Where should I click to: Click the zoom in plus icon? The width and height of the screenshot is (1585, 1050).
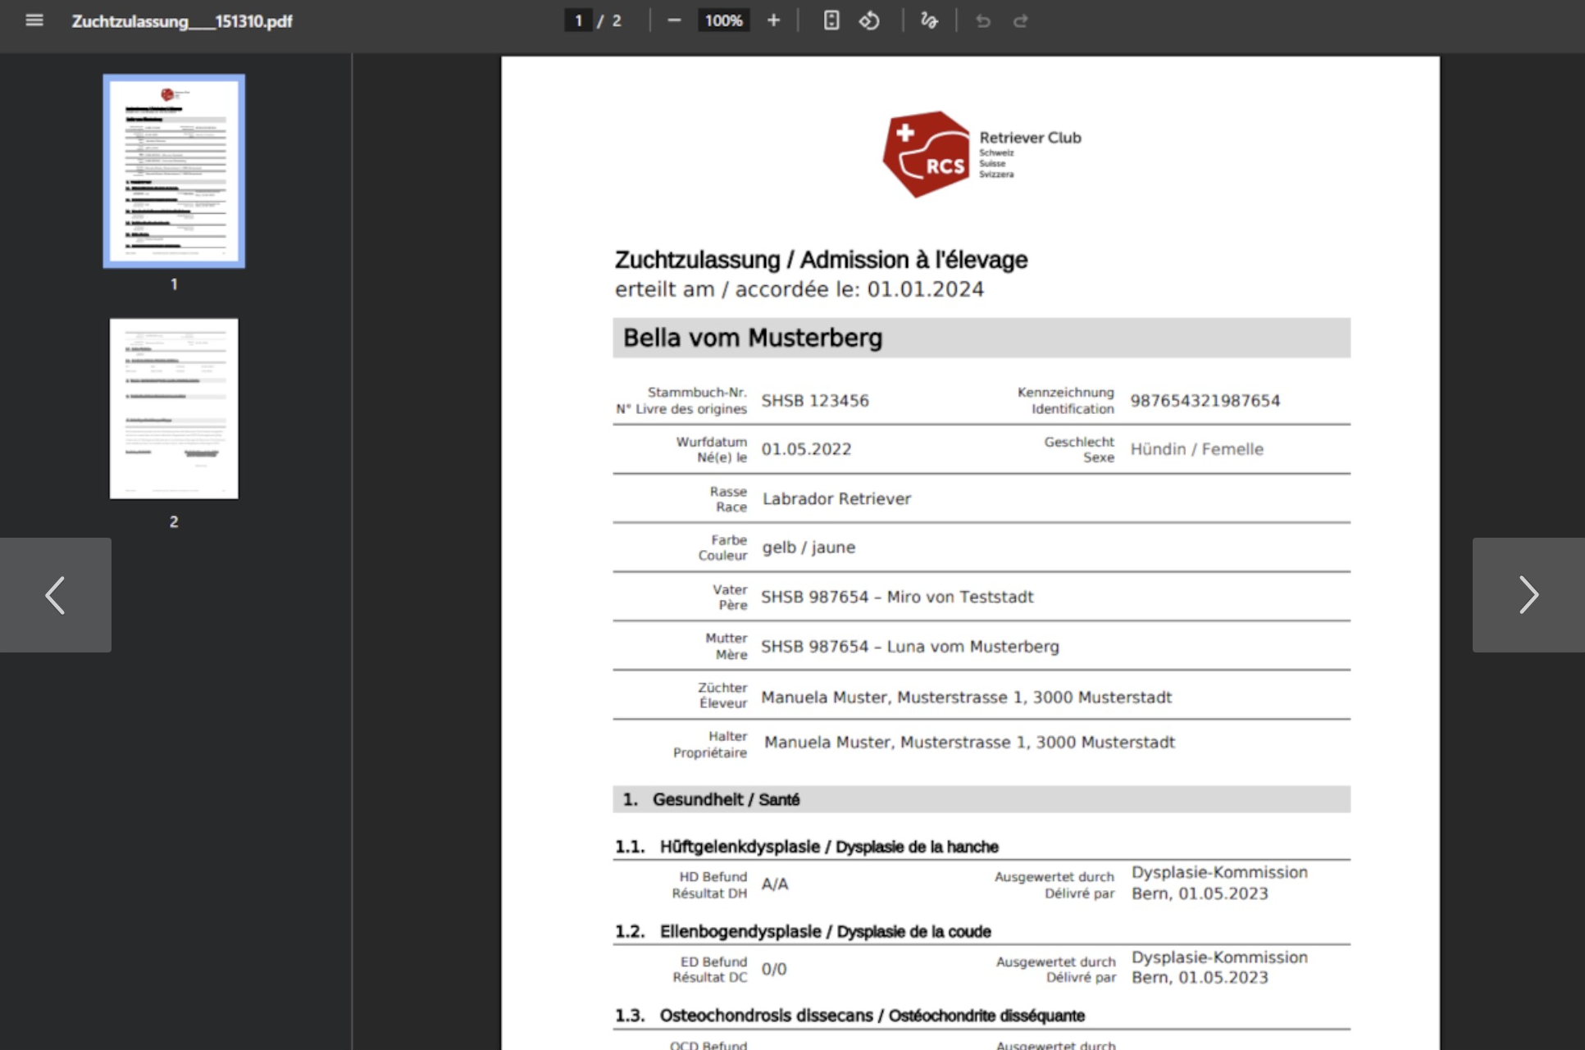pos(773,20)
